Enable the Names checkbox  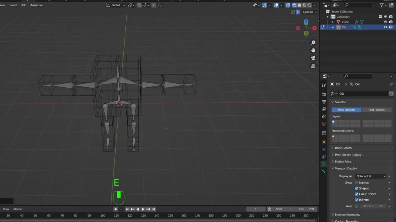coord(356,183)
